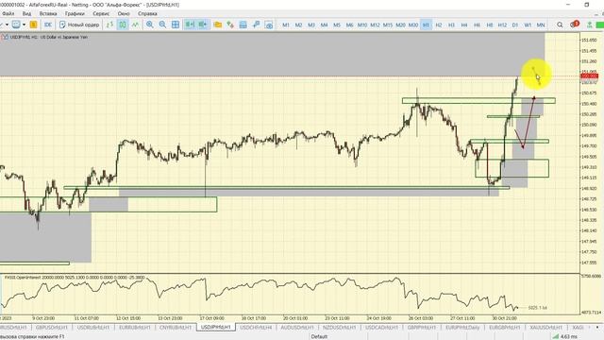Screen dimensions: 604x340
Task: Select H2 timeframe
Action: tap(438, 25)
